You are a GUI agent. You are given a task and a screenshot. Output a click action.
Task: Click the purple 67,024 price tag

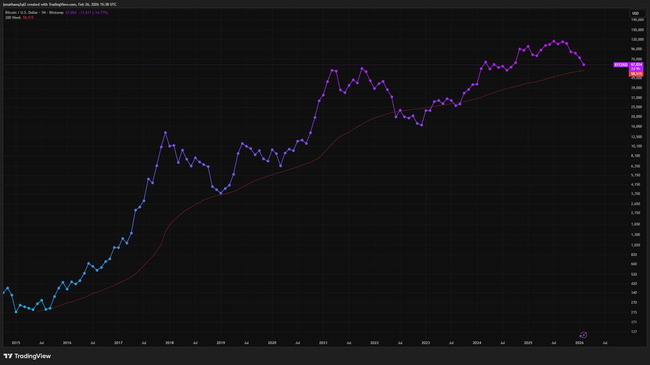pyautogui.click(x=636, y=64)
